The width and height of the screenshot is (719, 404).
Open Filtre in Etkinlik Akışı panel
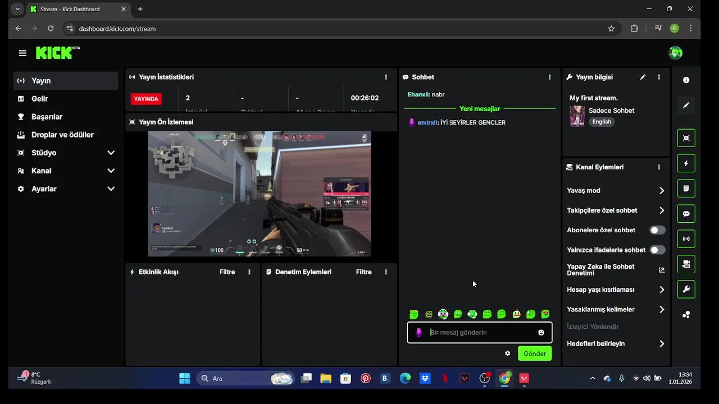227,272
